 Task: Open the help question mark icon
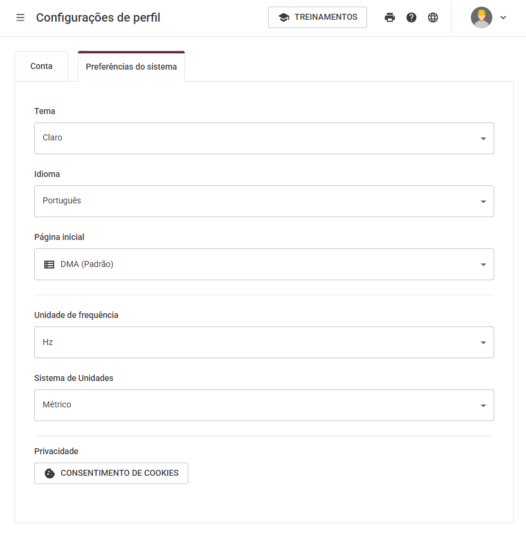tap(411, 17)
